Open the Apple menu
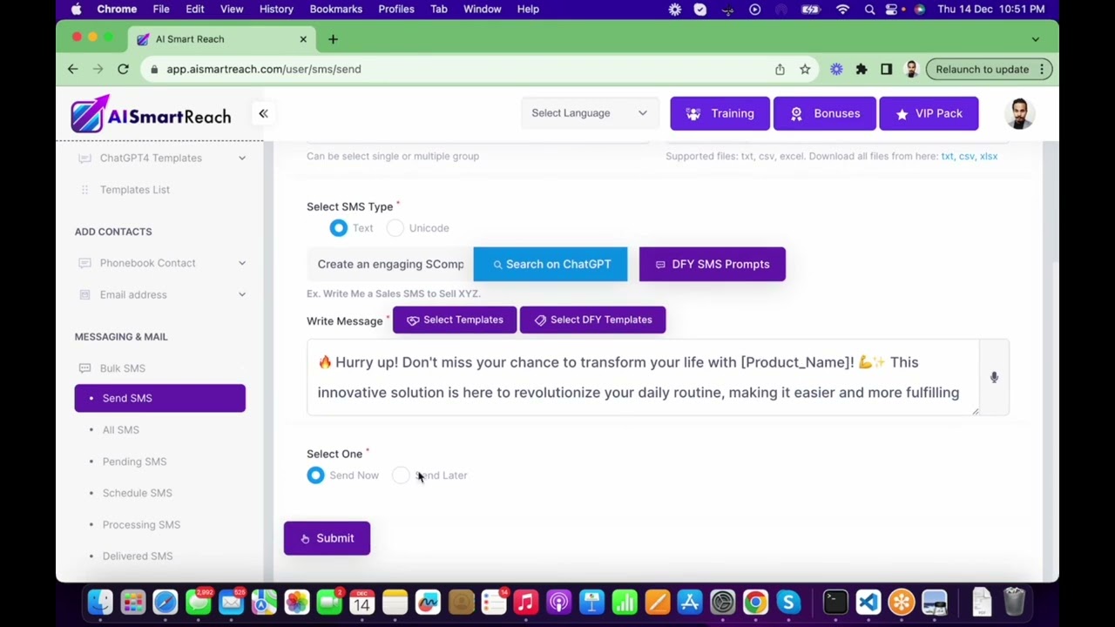This screenshot has height=627, width=1115. 77,9
